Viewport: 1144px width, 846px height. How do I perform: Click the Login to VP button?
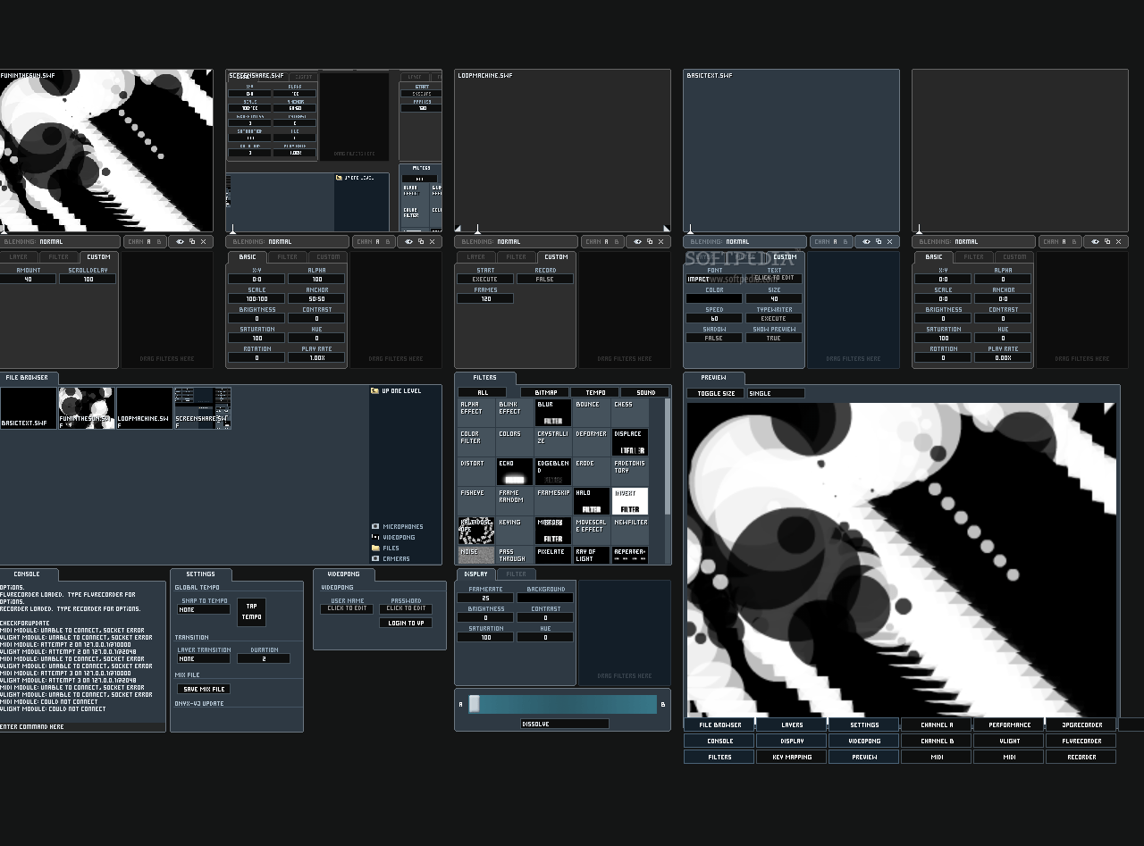click(406, 623)
